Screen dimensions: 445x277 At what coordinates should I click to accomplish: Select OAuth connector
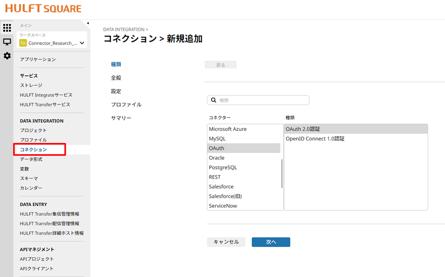(x=244, y=148)
